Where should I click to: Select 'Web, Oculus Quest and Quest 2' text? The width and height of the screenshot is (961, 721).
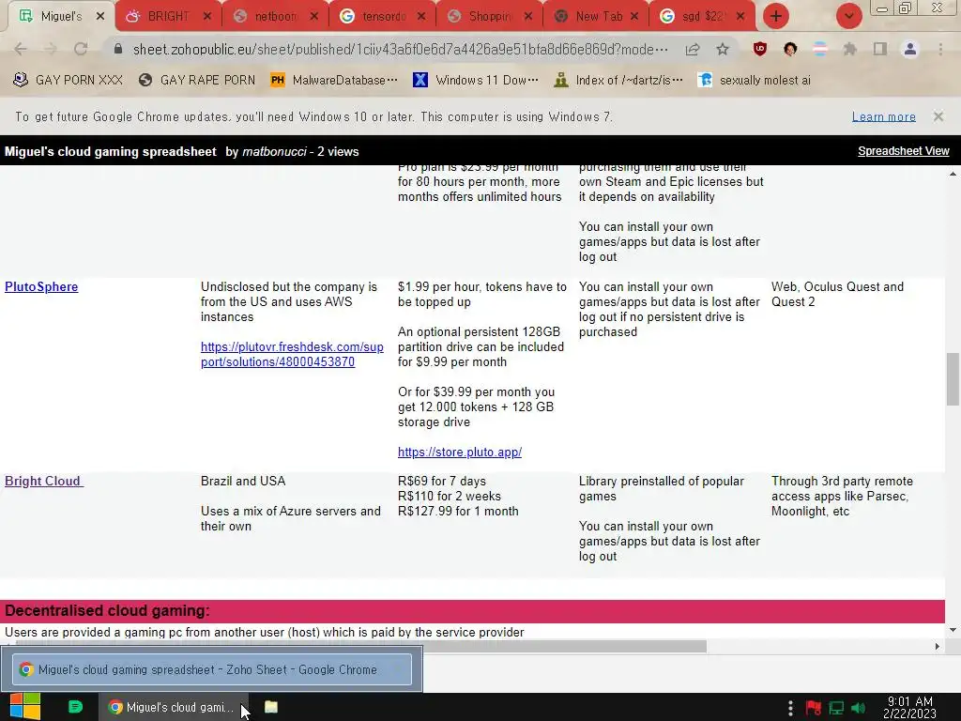837,294
